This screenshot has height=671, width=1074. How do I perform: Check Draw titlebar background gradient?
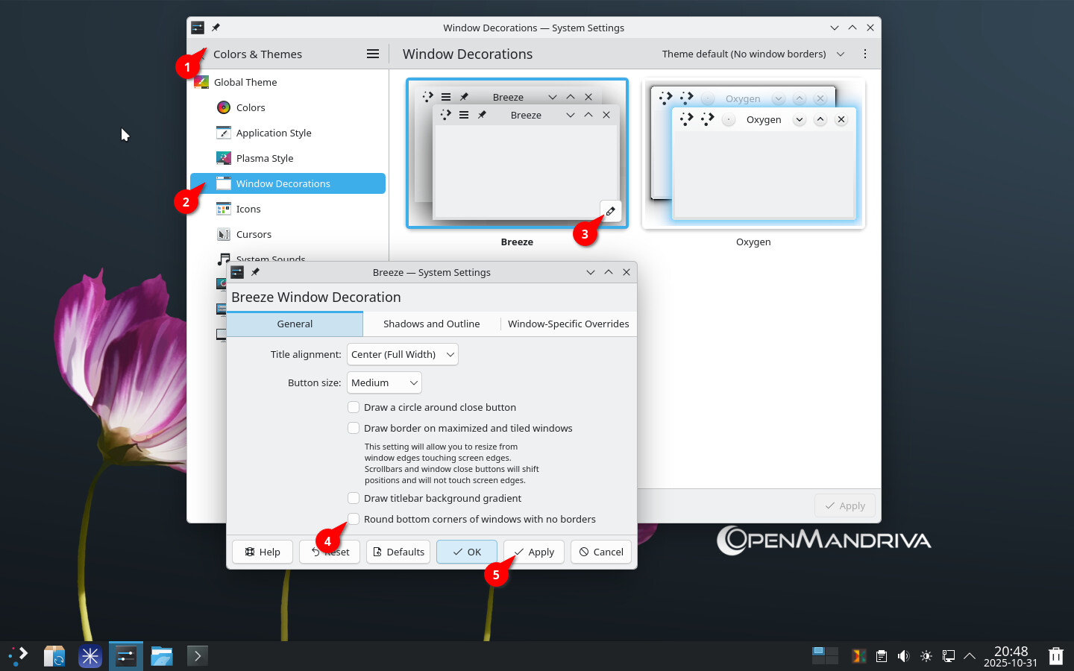tap(354, 498)
